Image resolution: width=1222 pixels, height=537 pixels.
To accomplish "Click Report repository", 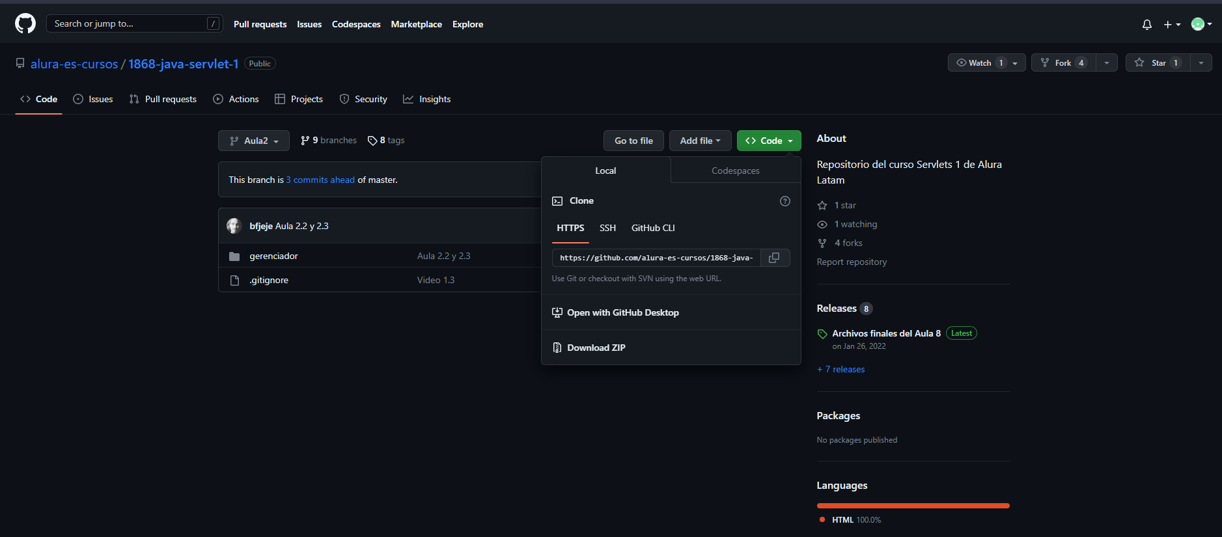I will point(852,262).
